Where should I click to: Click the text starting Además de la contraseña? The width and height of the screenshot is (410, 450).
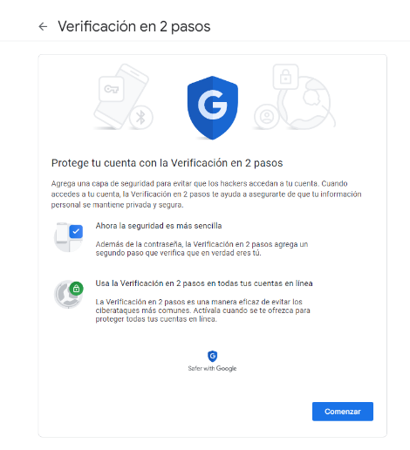[x=202, y=249]
